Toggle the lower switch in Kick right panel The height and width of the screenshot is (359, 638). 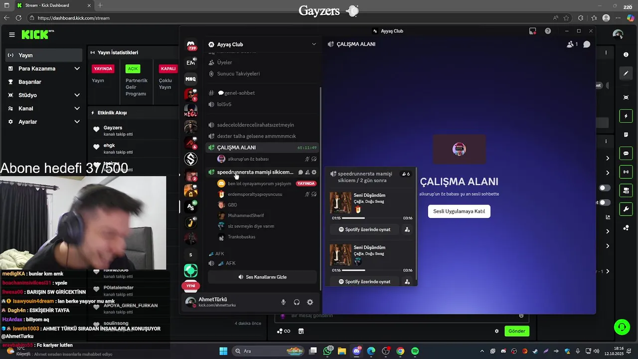(x=604, y=202)
